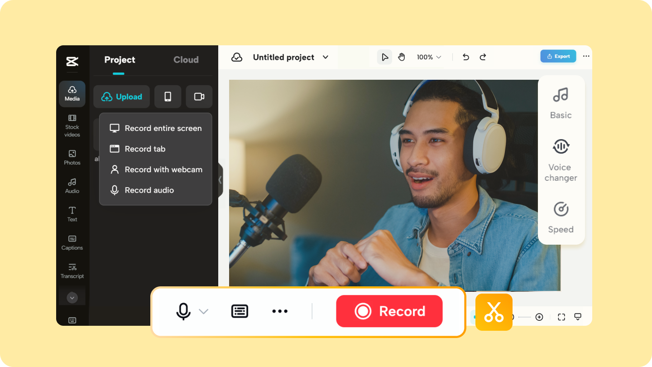
Task: Select the Hand tool in the top bar
Action: pyautogui.click(x=401, y=57)
